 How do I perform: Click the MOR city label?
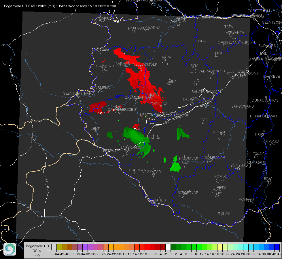click(x=219, y=53)
